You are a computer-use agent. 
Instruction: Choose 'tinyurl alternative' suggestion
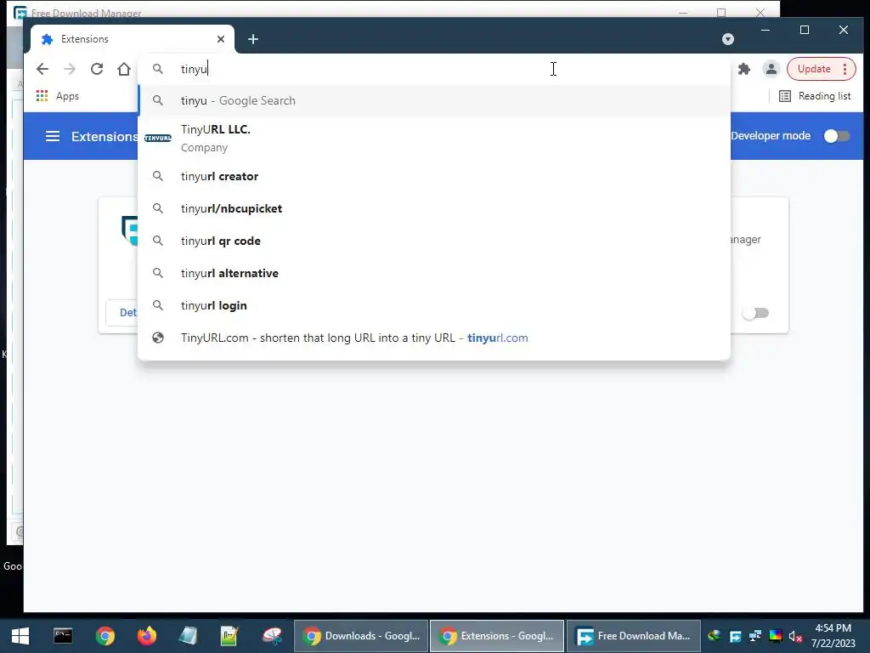pyautogui.click(x=434, y=273)
